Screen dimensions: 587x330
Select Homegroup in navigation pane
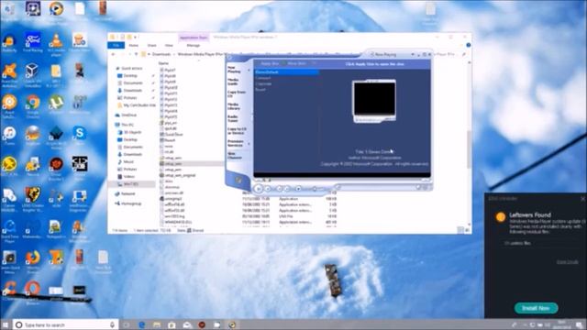click(x=128, y=203)
